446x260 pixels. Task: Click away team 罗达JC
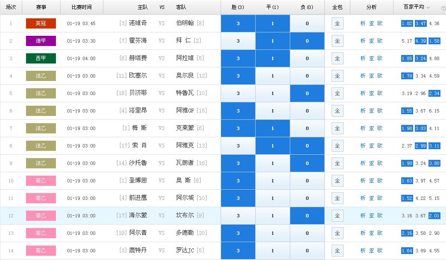point(185,250)
